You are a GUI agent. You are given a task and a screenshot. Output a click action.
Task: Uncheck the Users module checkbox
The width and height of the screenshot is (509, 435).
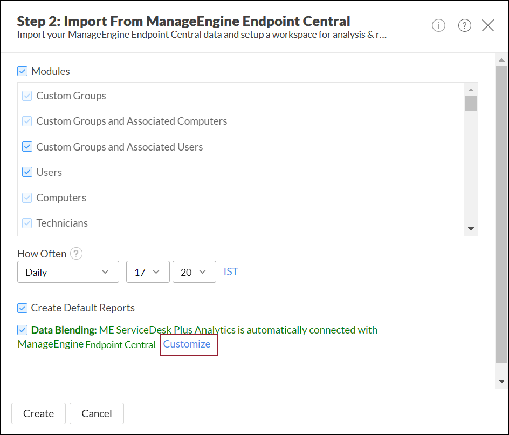click(27, 172)
